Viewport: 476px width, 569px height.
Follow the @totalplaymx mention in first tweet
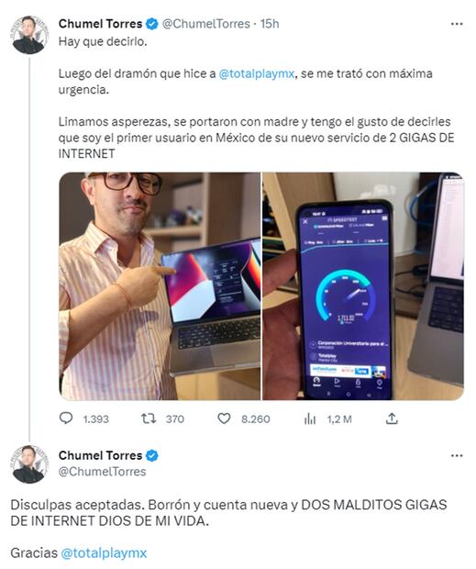pyautogui.click(x=256, y=73)
